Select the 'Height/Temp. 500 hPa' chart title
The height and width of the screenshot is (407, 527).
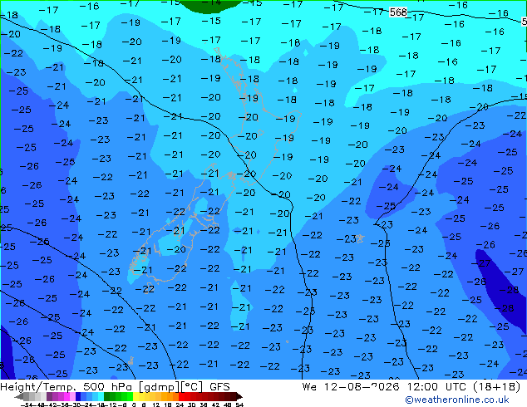(66, 387)
